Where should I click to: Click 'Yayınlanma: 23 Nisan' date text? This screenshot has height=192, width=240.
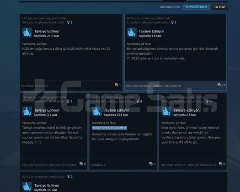coord(139,44)
